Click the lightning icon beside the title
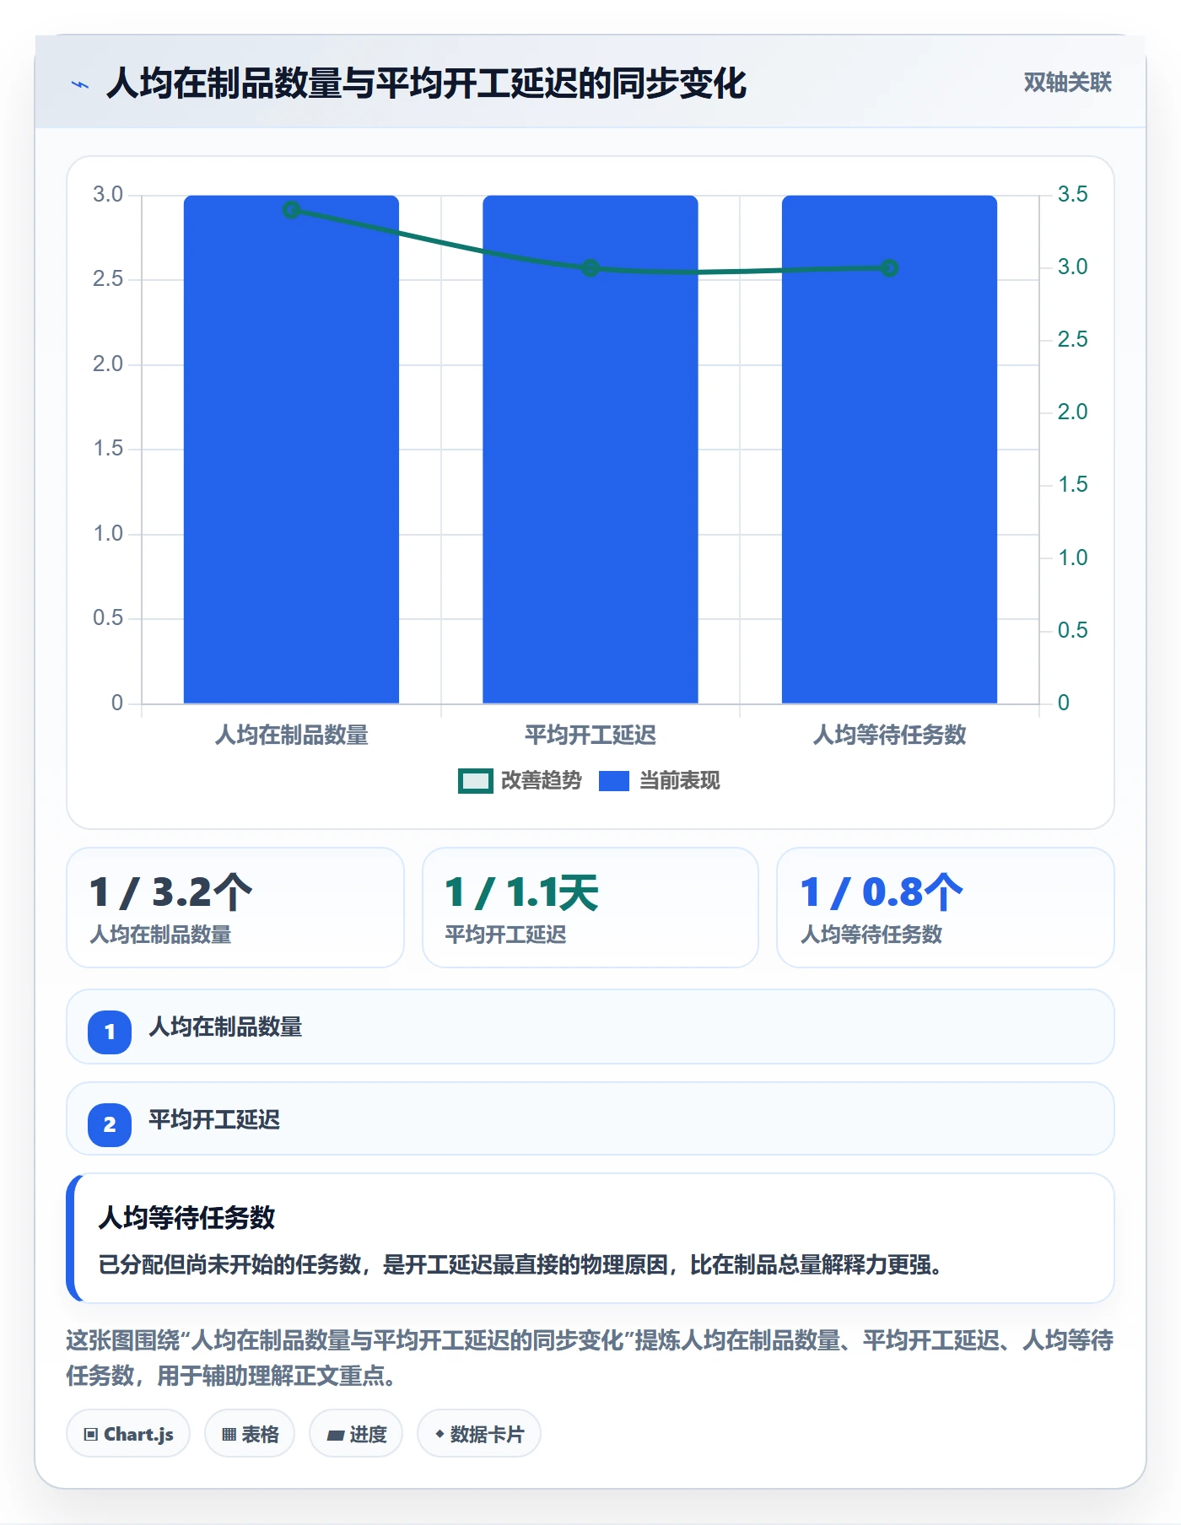The width and height of the screenshot is (1181, 1525). coord(80,84)
